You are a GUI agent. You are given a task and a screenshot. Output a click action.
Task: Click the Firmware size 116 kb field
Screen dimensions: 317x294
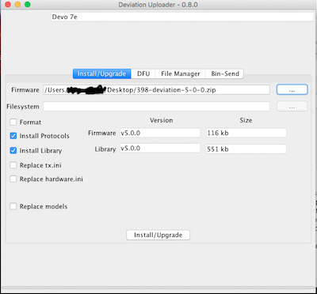246,133
